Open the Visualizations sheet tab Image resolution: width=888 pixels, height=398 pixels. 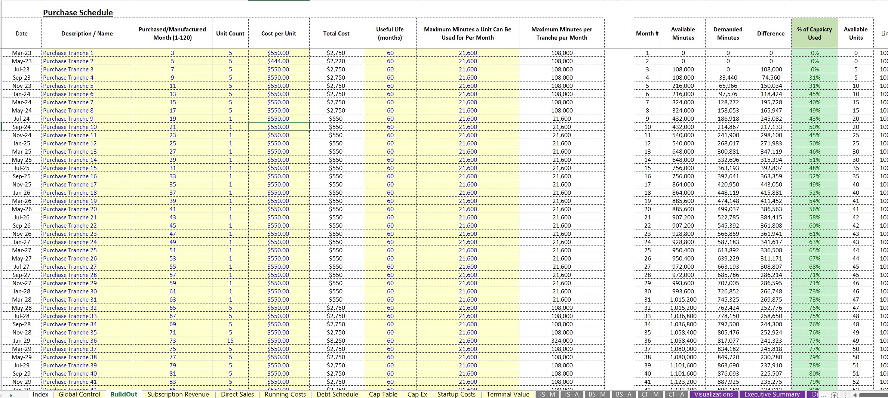713,394
